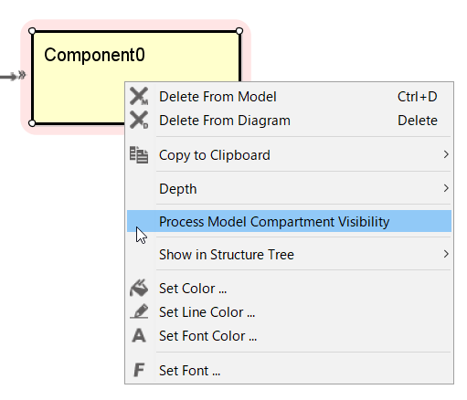Click the Set Line Color pen icon
The width and height of the screenshot is (467, 400).
pos(139,311)
